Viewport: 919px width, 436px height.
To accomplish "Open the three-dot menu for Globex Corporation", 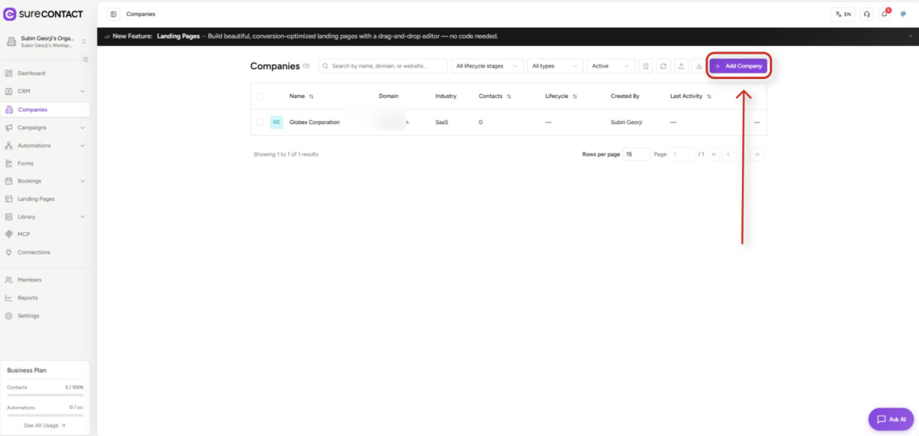I will [x=757, y=123].
